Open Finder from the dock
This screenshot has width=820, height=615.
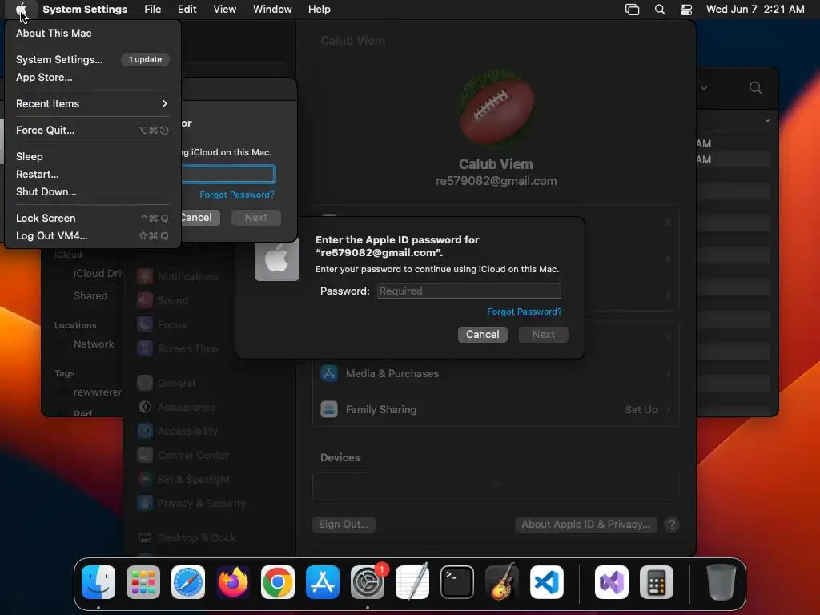98,582
